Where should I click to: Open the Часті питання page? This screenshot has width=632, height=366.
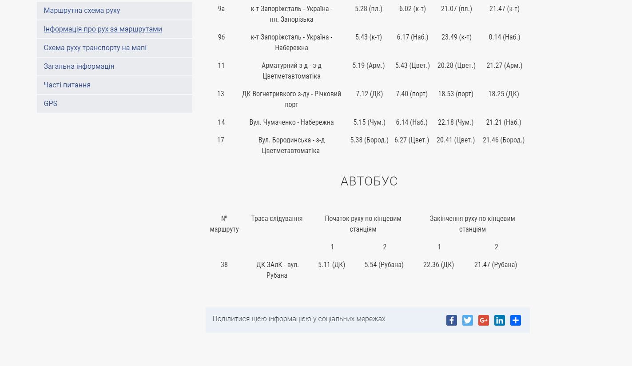(x=67, y=85)
